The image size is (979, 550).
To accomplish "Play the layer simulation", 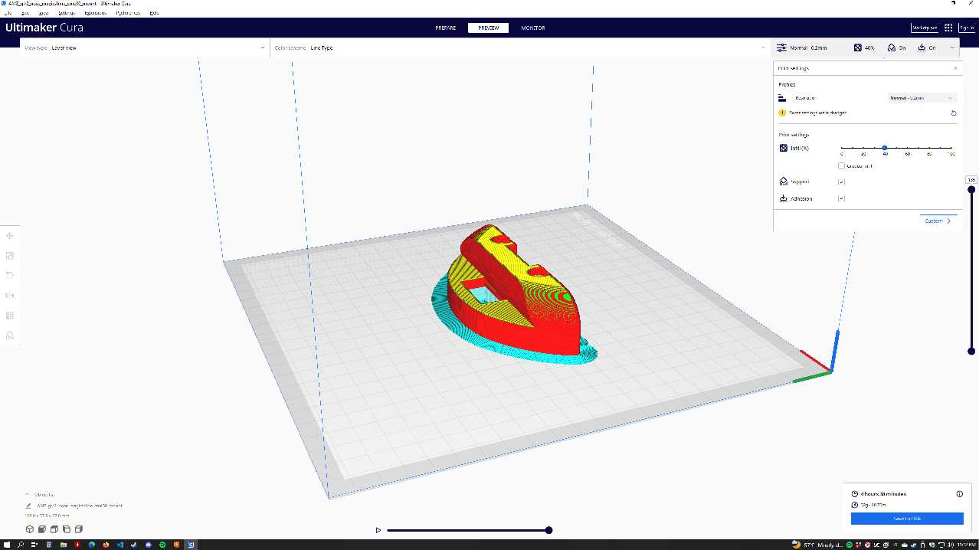I will click(x=378, y=530).
